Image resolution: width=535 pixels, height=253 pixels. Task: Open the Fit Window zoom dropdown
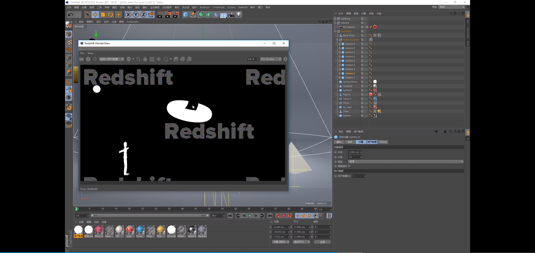click(271, 59)
